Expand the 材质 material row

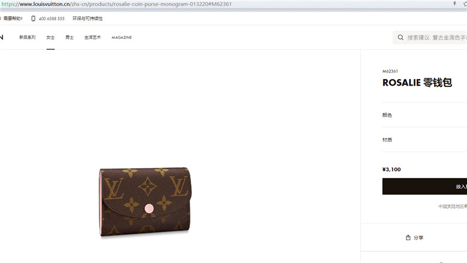pos(424,140)
